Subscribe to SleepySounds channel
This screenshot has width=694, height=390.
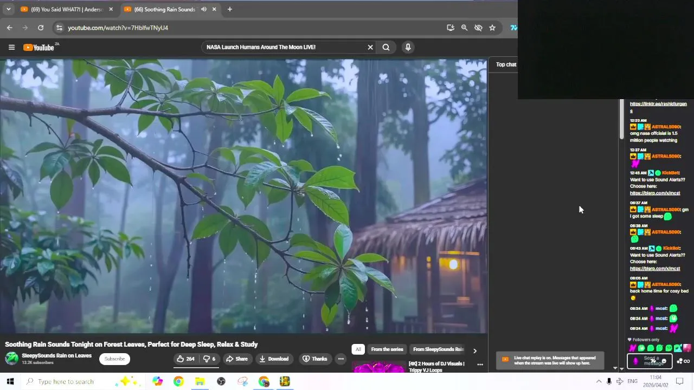[114, 359]
